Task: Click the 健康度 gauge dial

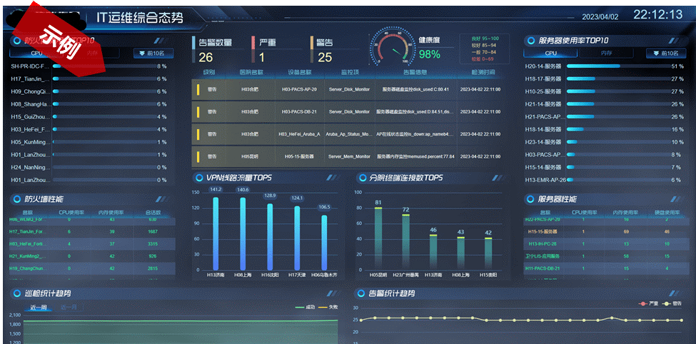Action: [x=392, y=47]
